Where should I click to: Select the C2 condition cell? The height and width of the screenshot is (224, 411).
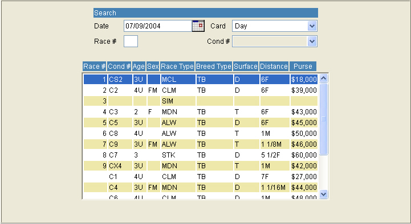pos(120,90)
